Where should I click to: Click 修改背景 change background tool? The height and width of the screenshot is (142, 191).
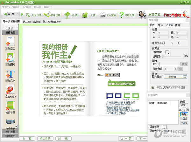[10, 108]
